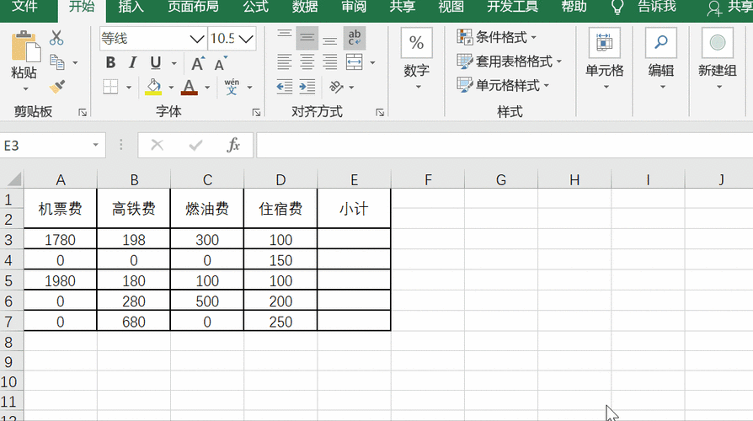This screenshot has height=421, width=753.
Task: Switch to the 公式 tab
Action: [255, 7]
